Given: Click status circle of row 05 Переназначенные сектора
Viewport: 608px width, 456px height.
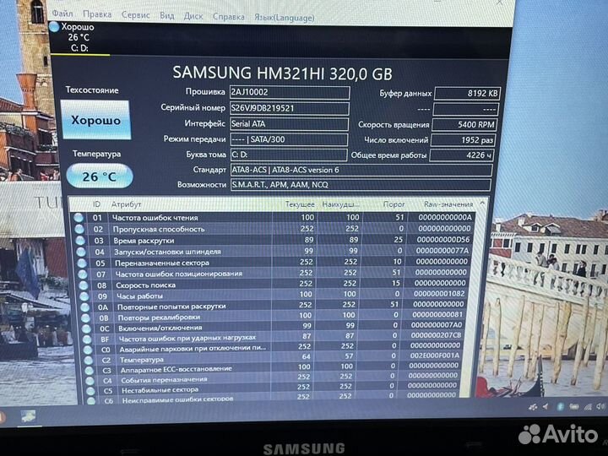Looking at the screenshot, I should click(82, 263).
